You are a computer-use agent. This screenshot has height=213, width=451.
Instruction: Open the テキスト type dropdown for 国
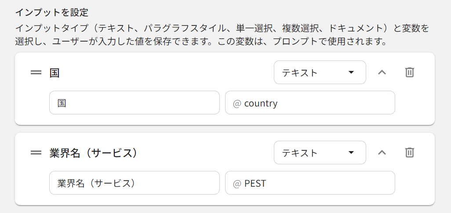pyautogui.click(x=320, y=72)
